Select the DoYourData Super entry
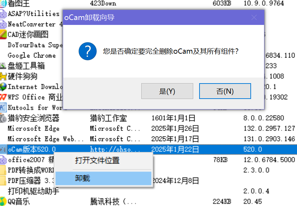The height and width of the screenshot is (206, 297). click(x=35, y=45)
